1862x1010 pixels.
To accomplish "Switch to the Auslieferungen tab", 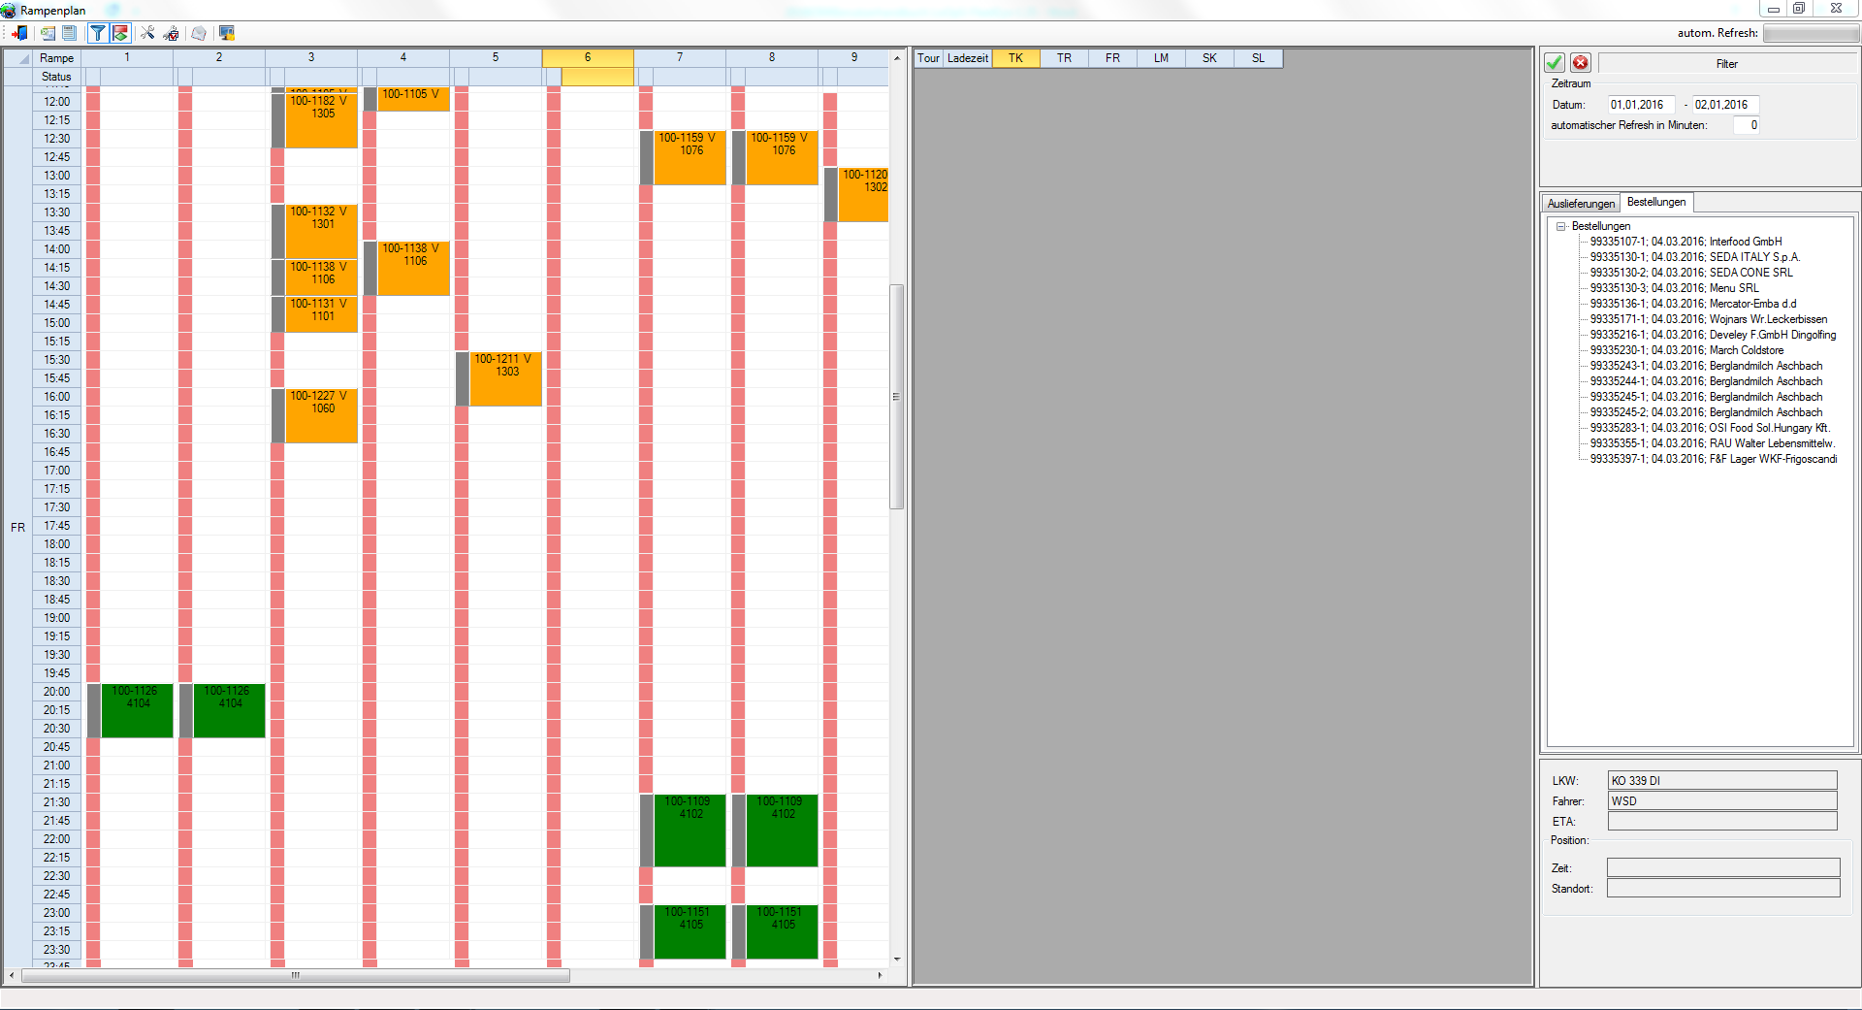I will (x=1581, y=204).
